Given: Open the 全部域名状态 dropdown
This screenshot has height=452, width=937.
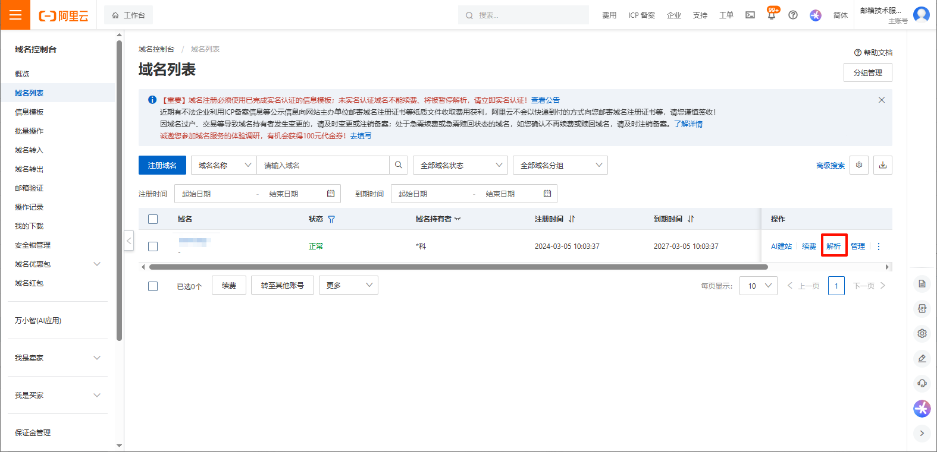Looking at the screenshot, I should (x=460, y=165).
